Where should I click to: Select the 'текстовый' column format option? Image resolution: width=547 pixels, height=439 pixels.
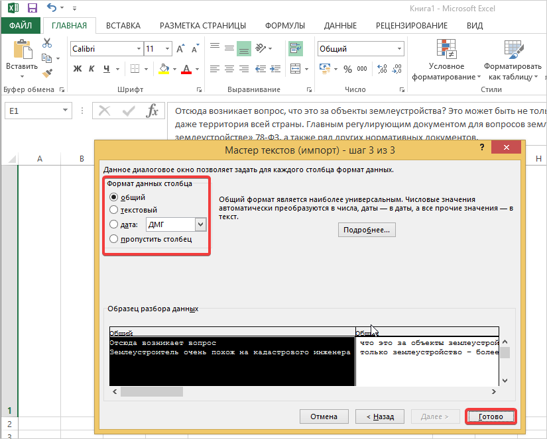114,211
